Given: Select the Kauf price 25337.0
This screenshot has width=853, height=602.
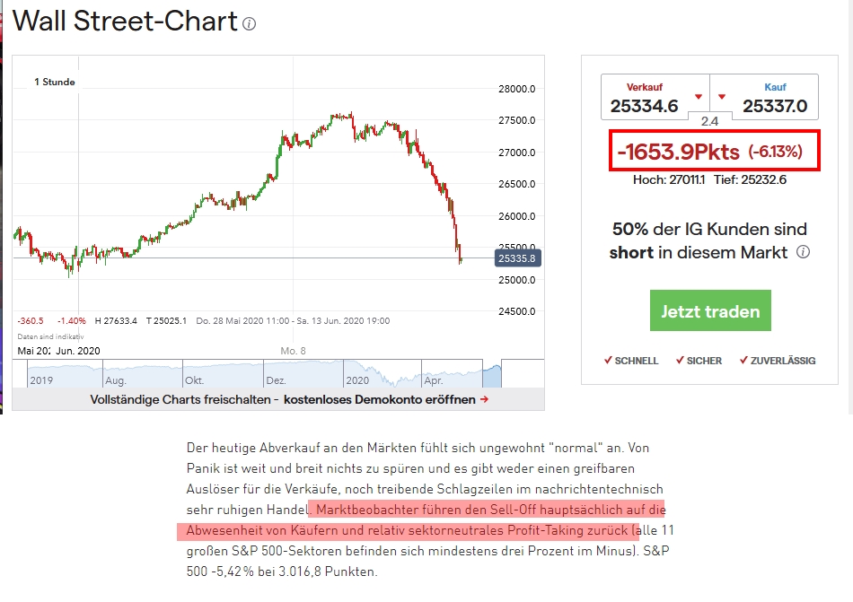Looking at the screenshot, I should (775, 106).
